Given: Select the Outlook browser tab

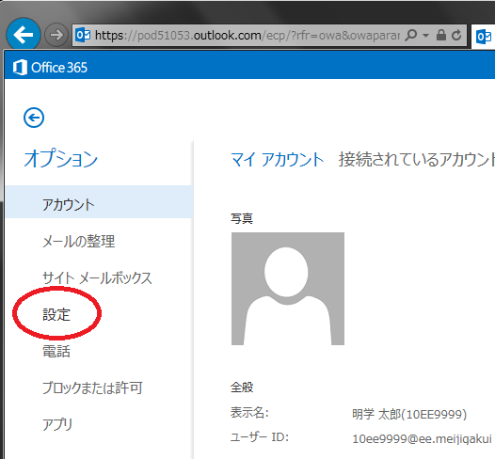Looking at the screenshot, I should click(483, 37).
